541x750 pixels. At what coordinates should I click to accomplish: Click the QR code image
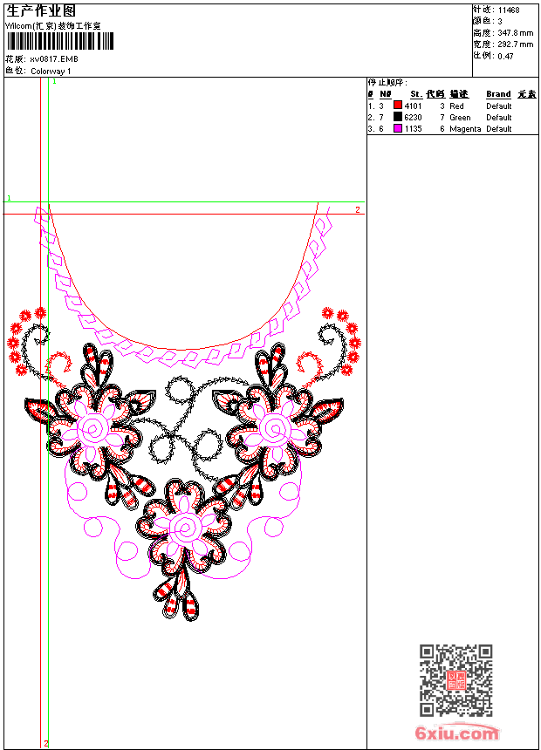[455, 680]
